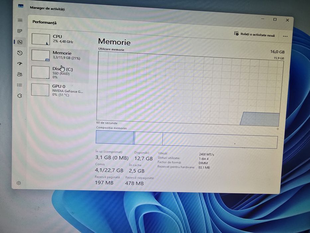The image size is (310, 233).
Task: Select the Memorie performance entry
Action: (59, 55)
